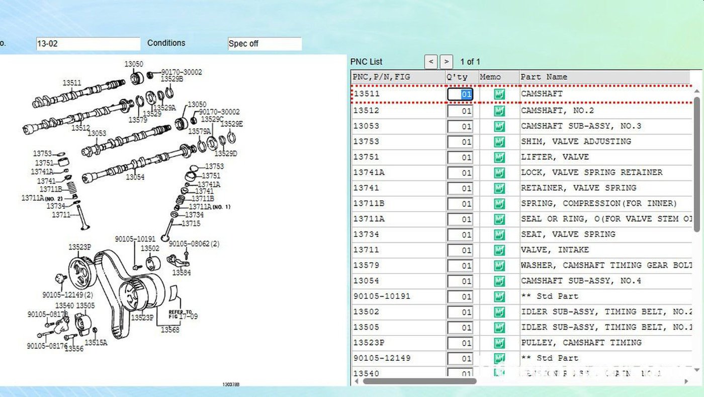
Task: Select part name LIFTER, VALVE
Action: tap(555, 157)
